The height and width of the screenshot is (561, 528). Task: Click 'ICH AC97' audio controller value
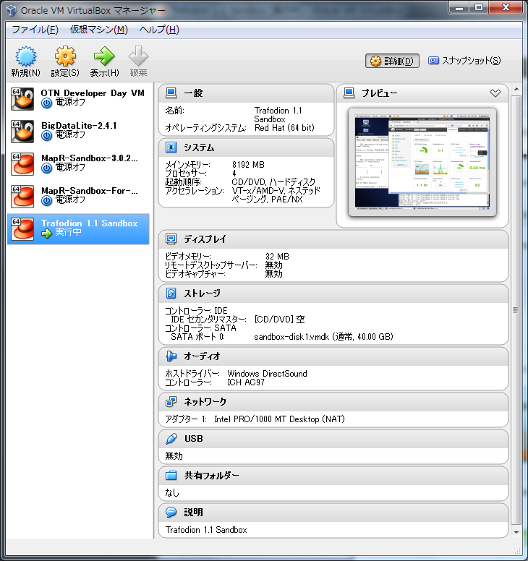tap(246, 382)
